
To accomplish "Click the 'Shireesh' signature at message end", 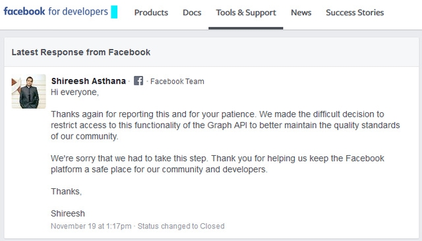I will pyautogui.click(x=68, y=213).
